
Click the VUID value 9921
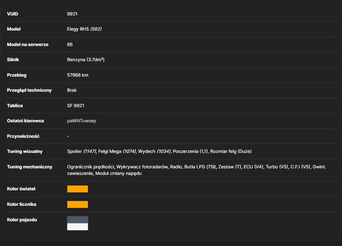(x=72, y=14)
